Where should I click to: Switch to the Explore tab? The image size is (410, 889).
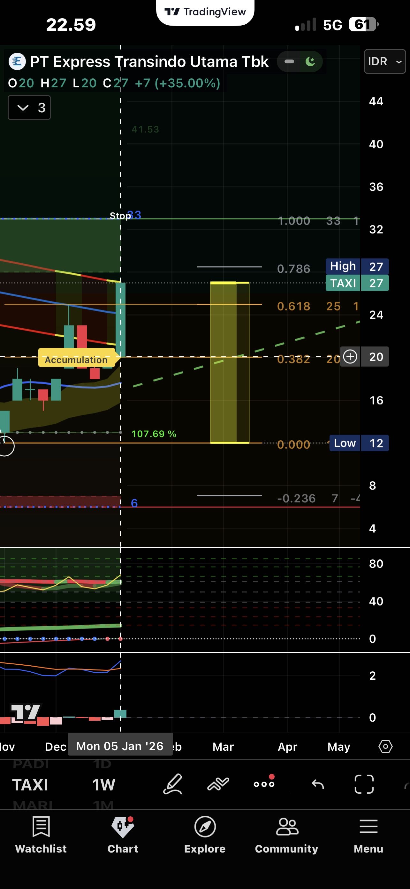(x=205, y=835)
